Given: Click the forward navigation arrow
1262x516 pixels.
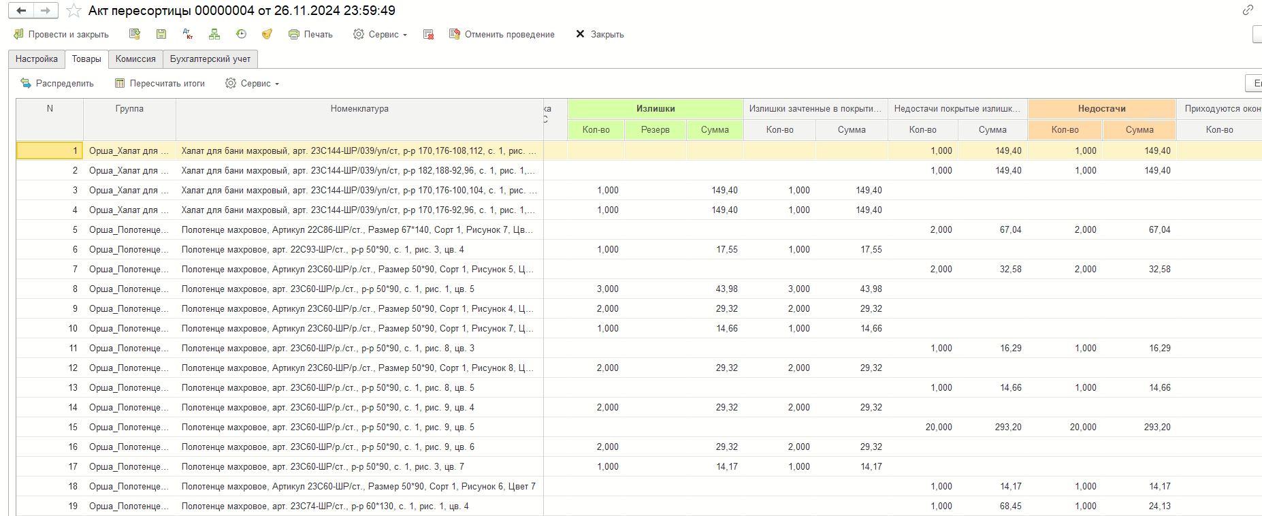Looking at the screenshot, I should click(45, 11).
